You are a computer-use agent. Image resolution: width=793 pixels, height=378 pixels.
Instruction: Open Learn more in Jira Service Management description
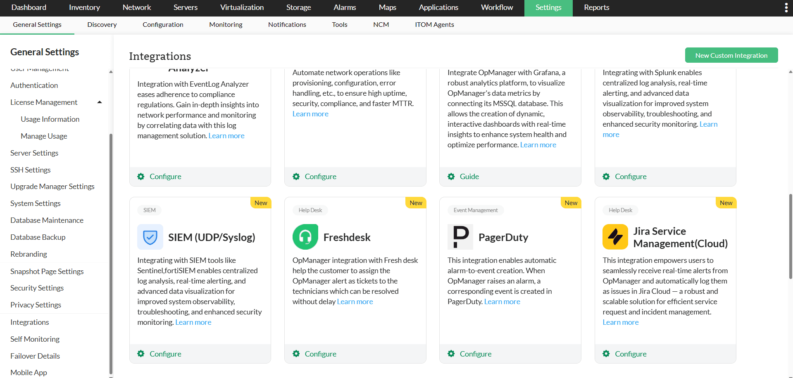[621, 322]
